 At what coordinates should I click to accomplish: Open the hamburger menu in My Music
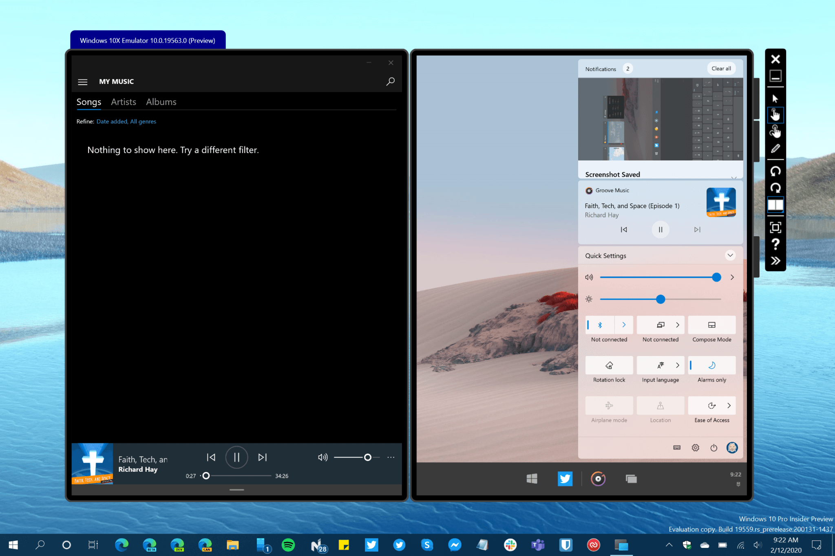(82, 81)
